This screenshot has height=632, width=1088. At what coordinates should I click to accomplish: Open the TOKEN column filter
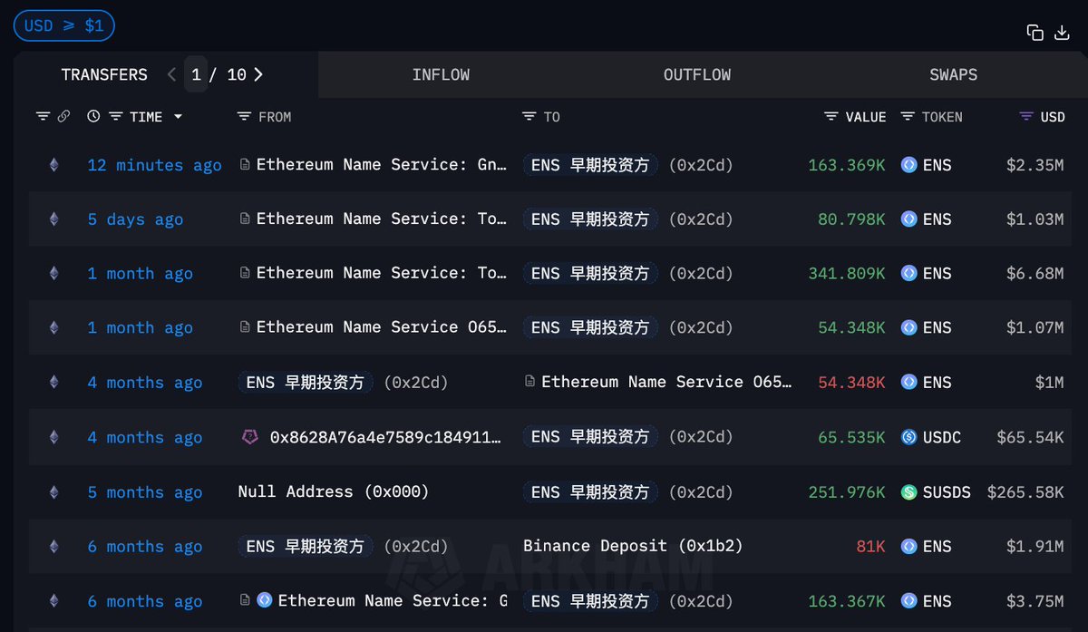point(908,117)
